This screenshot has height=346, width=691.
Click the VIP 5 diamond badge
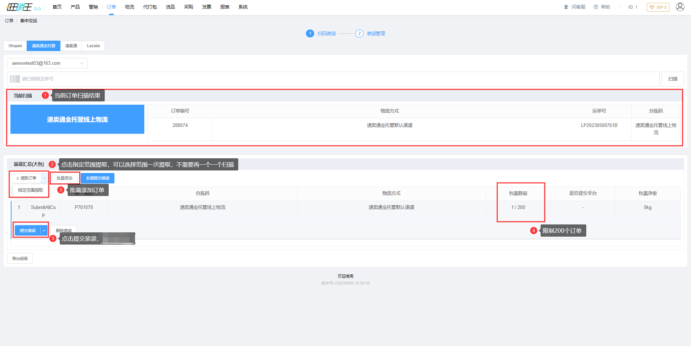[658, 7]
